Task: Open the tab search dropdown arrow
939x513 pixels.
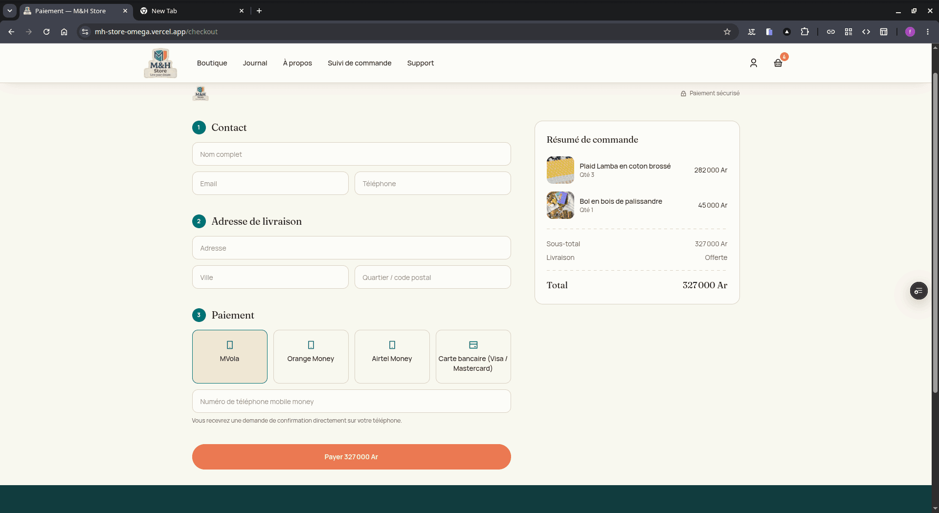Action: pos(10,11)
